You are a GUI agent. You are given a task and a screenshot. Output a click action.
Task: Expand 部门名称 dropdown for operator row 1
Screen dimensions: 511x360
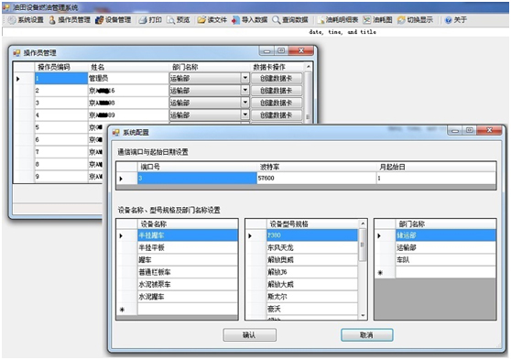245,78
